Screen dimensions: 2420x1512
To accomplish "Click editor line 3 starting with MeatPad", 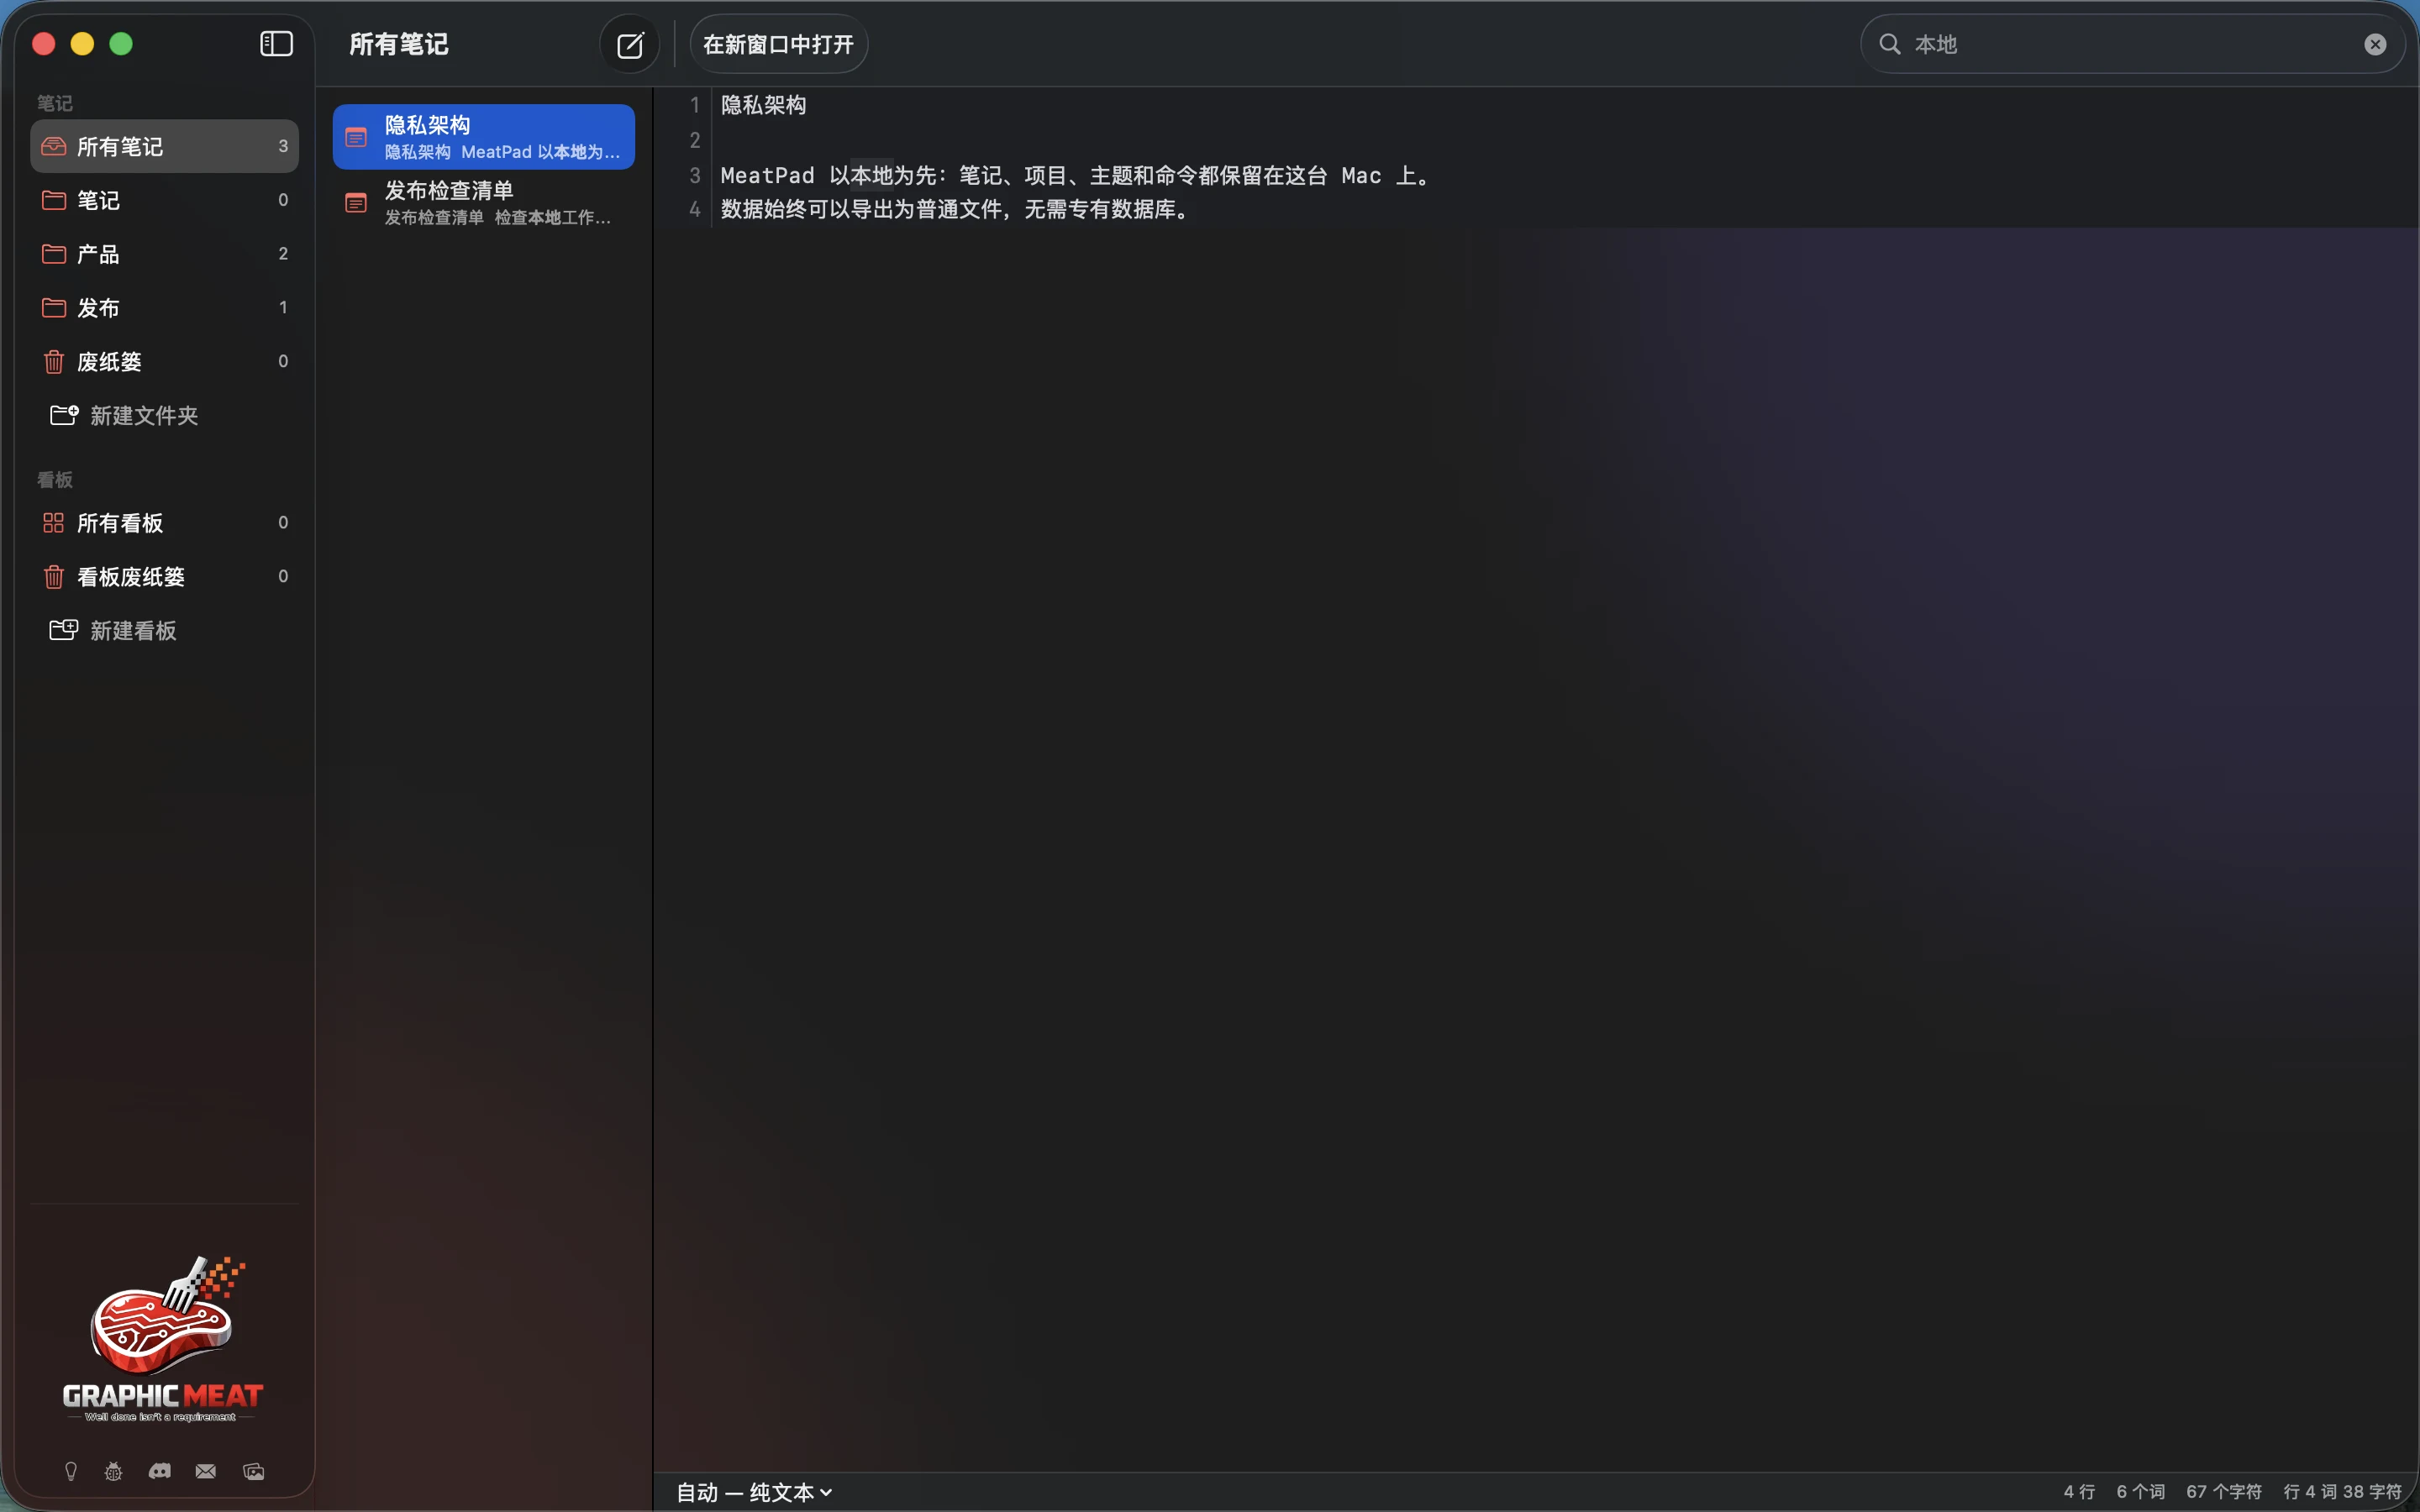I will [x=1077, y=176].
